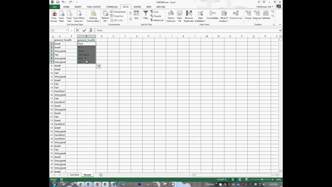Open Chrome from taskbar
Screen dimensions: 332x187
coord(81,184)
